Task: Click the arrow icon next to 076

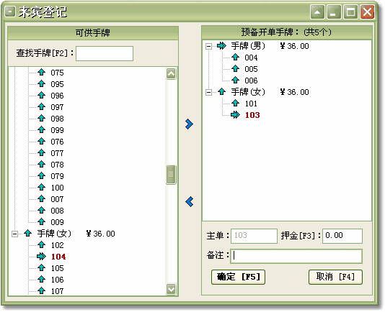Action: [42, 142]
